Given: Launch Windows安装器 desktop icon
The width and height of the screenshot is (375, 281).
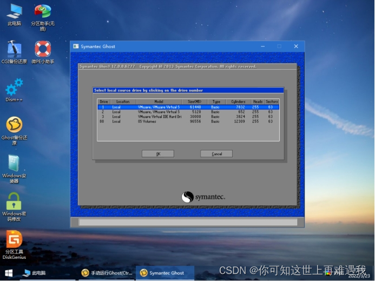Looking at the screenshot, I should click(14, 169).
